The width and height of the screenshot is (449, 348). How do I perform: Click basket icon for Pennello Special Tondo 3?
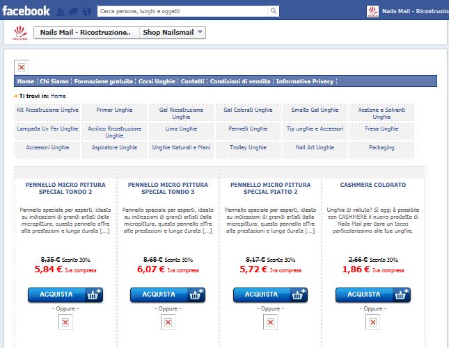pos(196,295)
